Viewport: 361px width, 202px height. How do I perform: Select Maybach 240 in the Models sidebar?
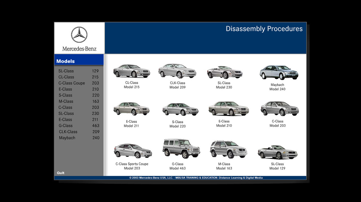click(79, 138)
